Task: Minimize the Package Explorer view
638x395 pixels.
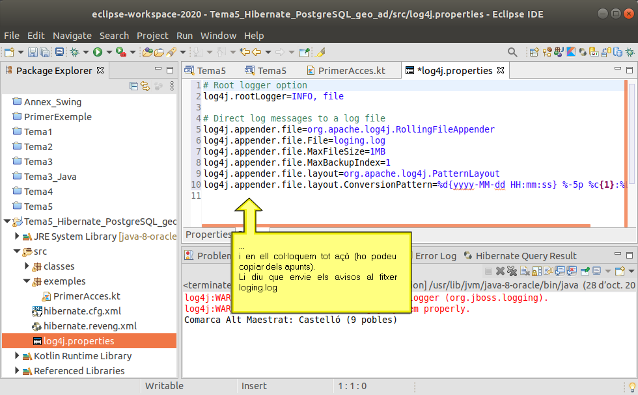Action: pyautogui.click(x=158, y=70)
